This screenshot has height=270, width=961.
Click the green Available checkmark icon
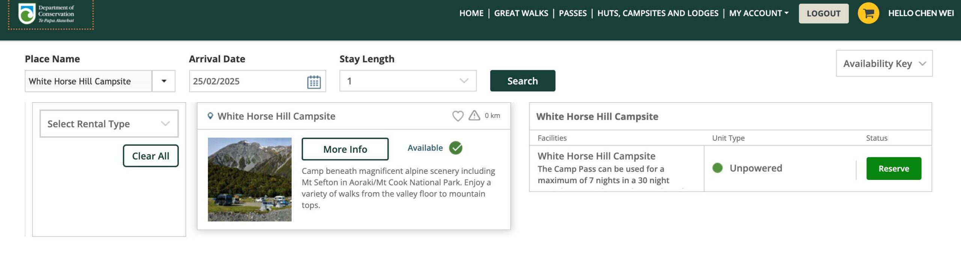pos(456,148)
